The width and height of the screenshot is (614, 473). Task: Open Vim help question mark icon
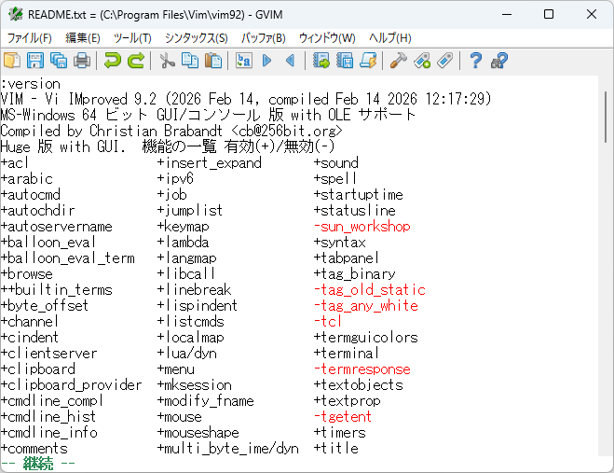pos(475,61)
